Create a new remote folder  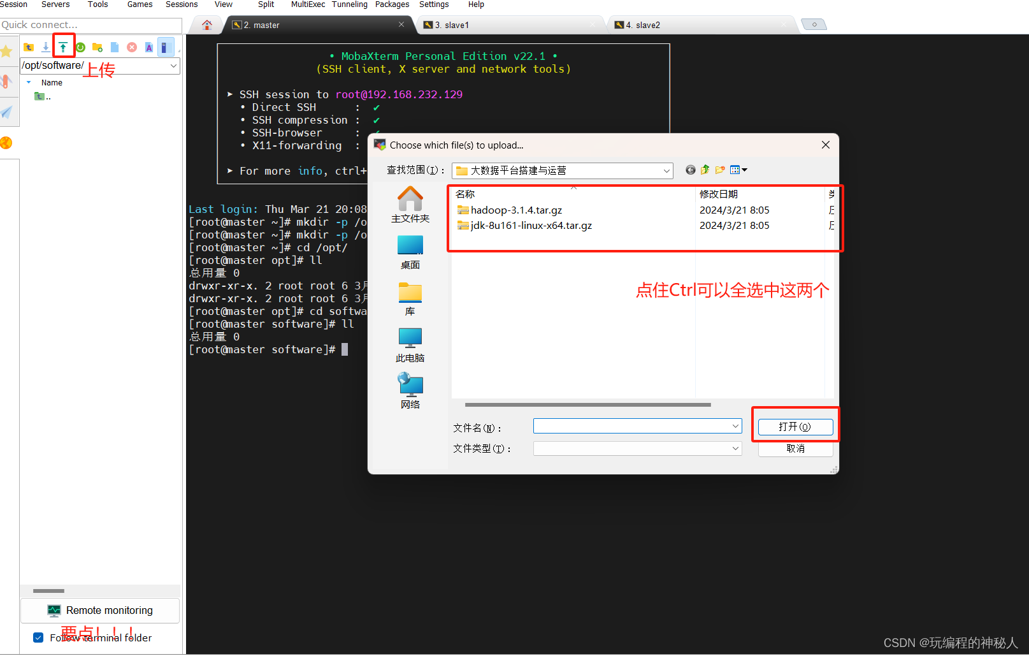[97, 47]
